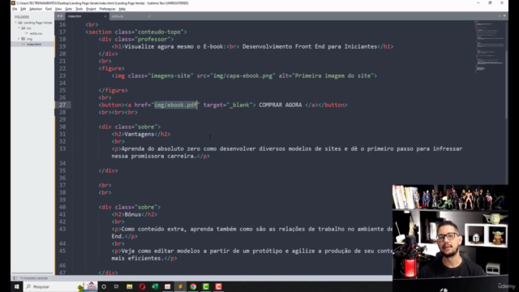The image size is (519, 292).
Task: Click the selected img/ebook.pdf text
Action: (x=175, y=105)
